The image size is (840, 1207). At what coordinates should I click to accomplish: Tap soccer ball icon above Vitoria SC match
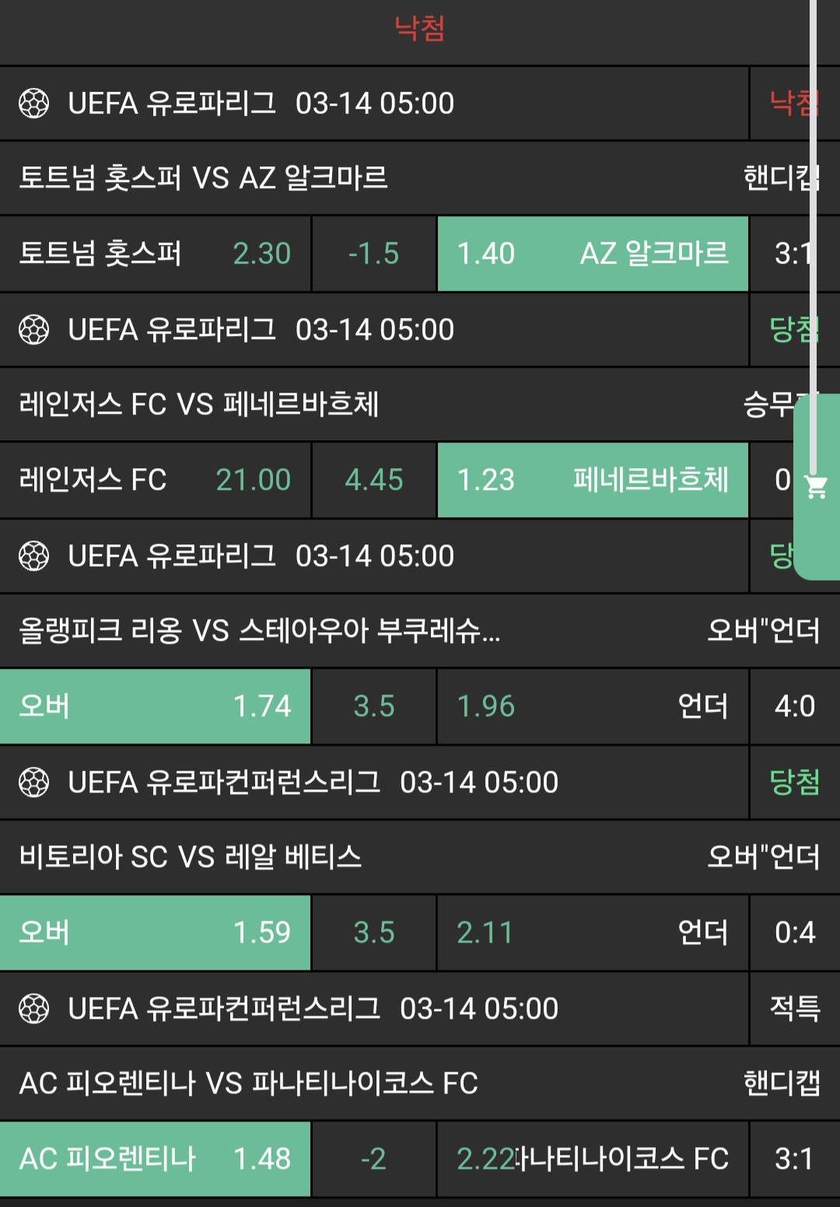click(x=33, y=782)
